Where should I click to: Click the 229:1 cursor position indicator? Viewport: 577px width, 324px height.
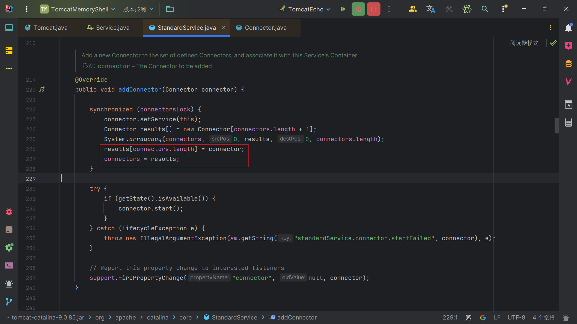tap(450, 317)
